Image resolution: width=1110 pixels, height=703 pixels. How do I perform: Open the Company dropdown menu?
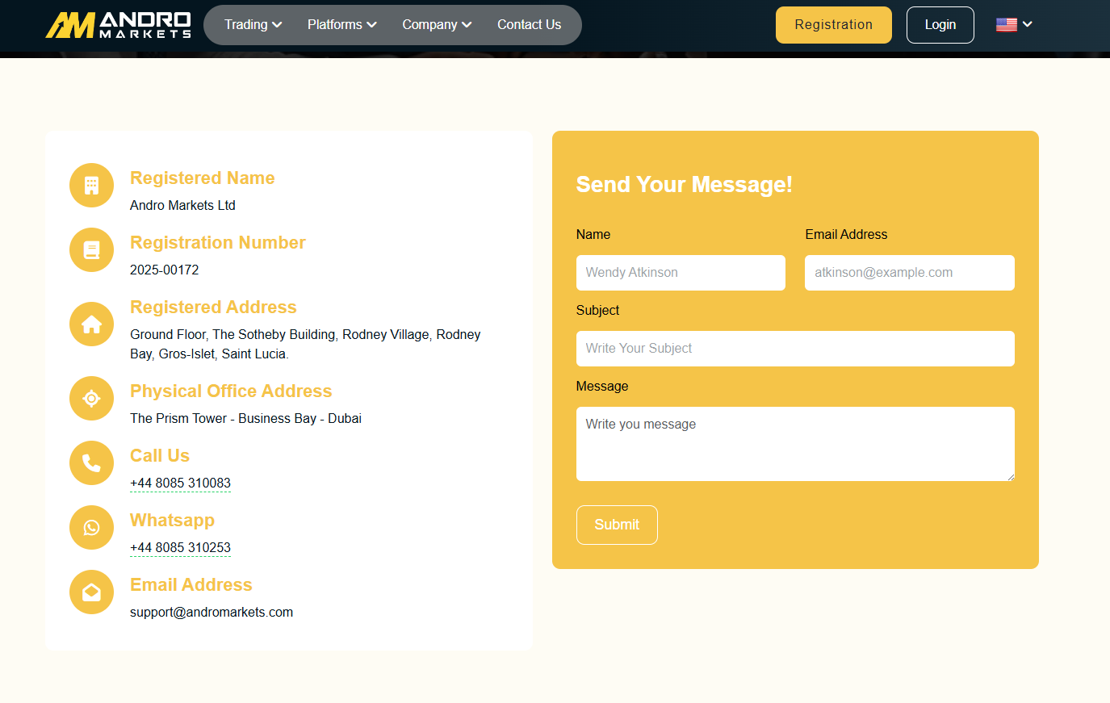[437, 25]
